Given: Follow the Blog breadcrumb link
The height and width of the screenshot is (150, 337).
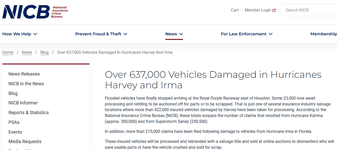Looking at the screenshot, I should coord(45,52).
